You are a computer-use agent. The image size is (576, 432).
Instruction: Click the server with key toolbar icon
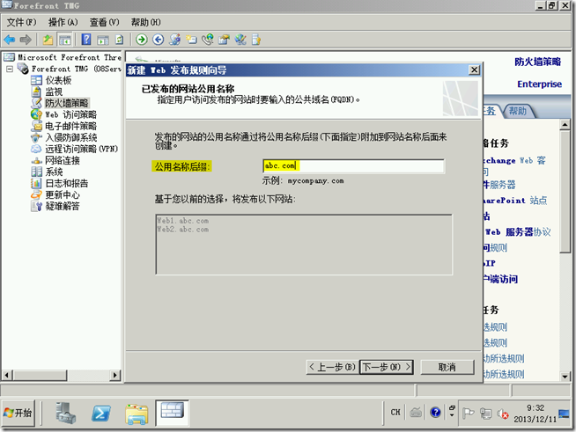pyautogui.click(x=256, y=40)
